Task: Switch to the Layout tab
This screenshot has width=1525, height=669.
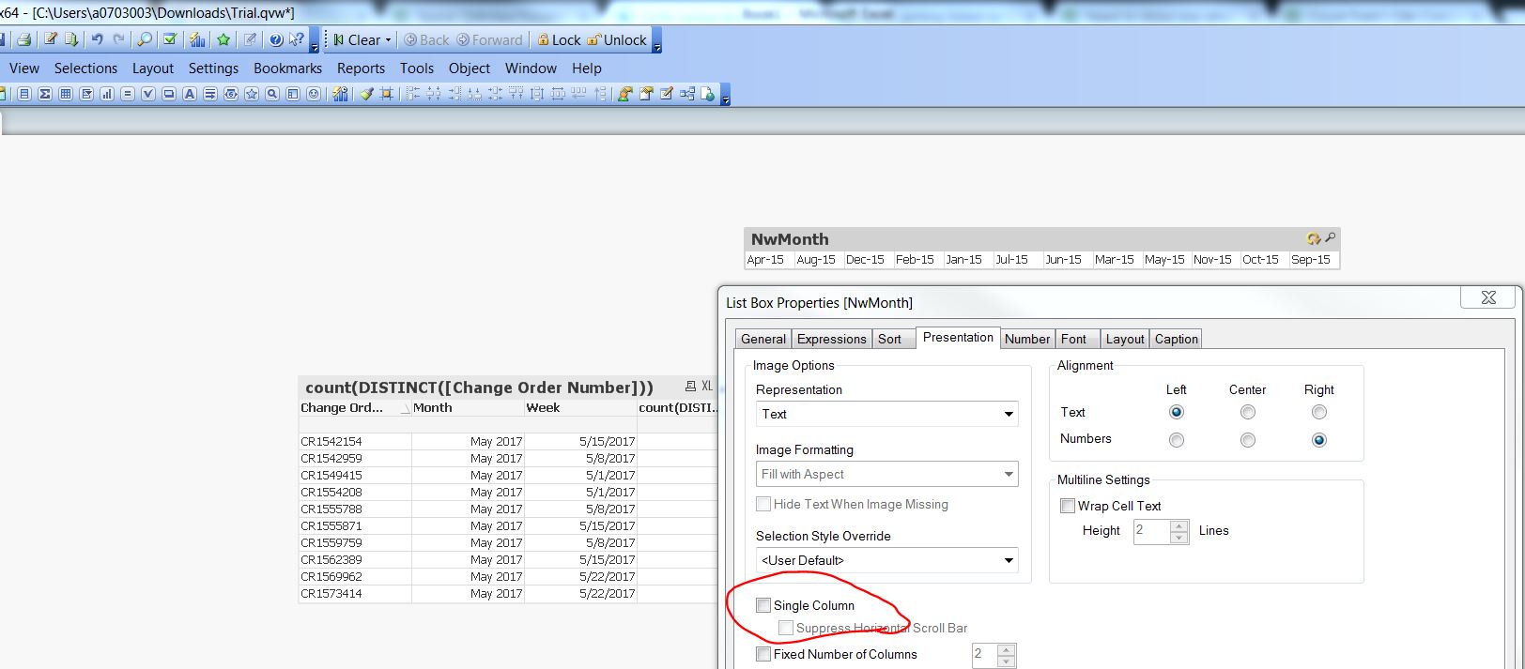Action: click(1125, 339)
